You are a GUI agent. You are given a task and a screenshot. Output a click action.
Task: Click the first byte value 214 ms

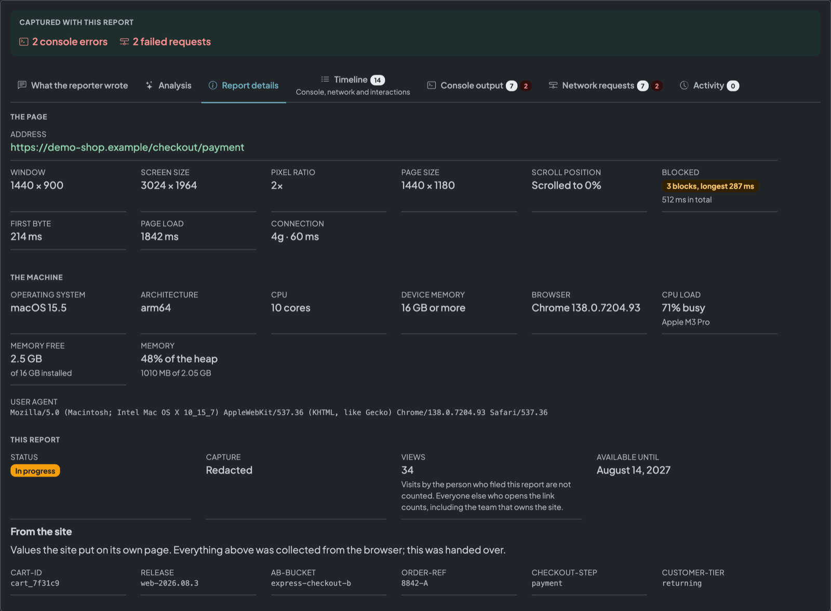tap(26, 237)
